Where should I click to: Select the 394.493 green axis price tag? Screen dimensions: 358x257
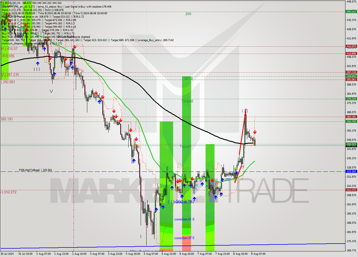351,76
